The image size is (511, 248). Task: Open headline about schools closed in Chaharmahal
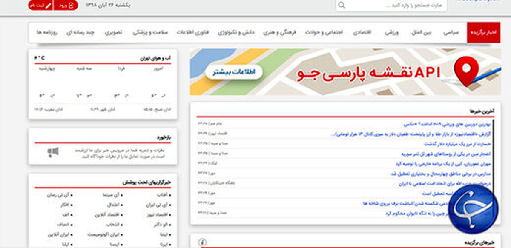click(440, 174)
